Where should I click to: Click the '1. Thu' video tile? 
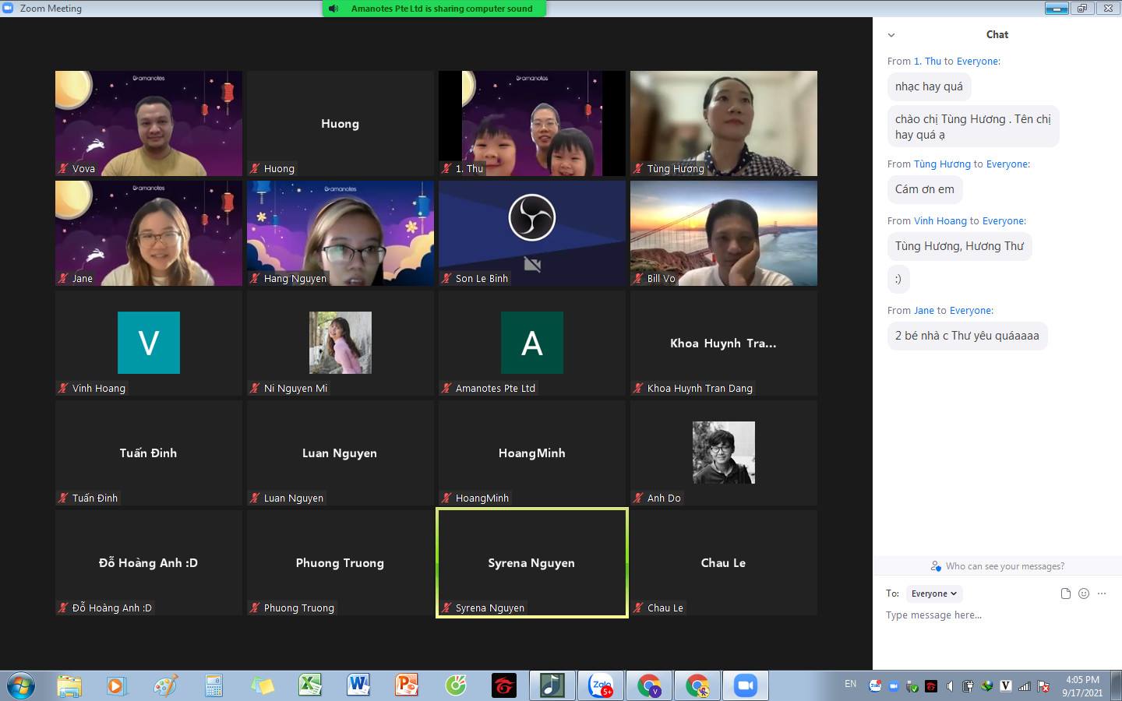pos(532,123)
